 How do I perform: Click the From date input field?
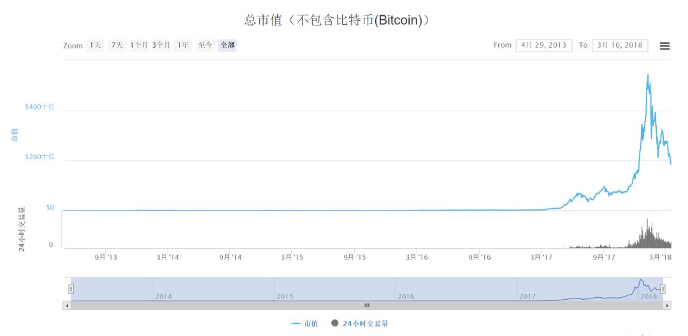click(542, 45)
